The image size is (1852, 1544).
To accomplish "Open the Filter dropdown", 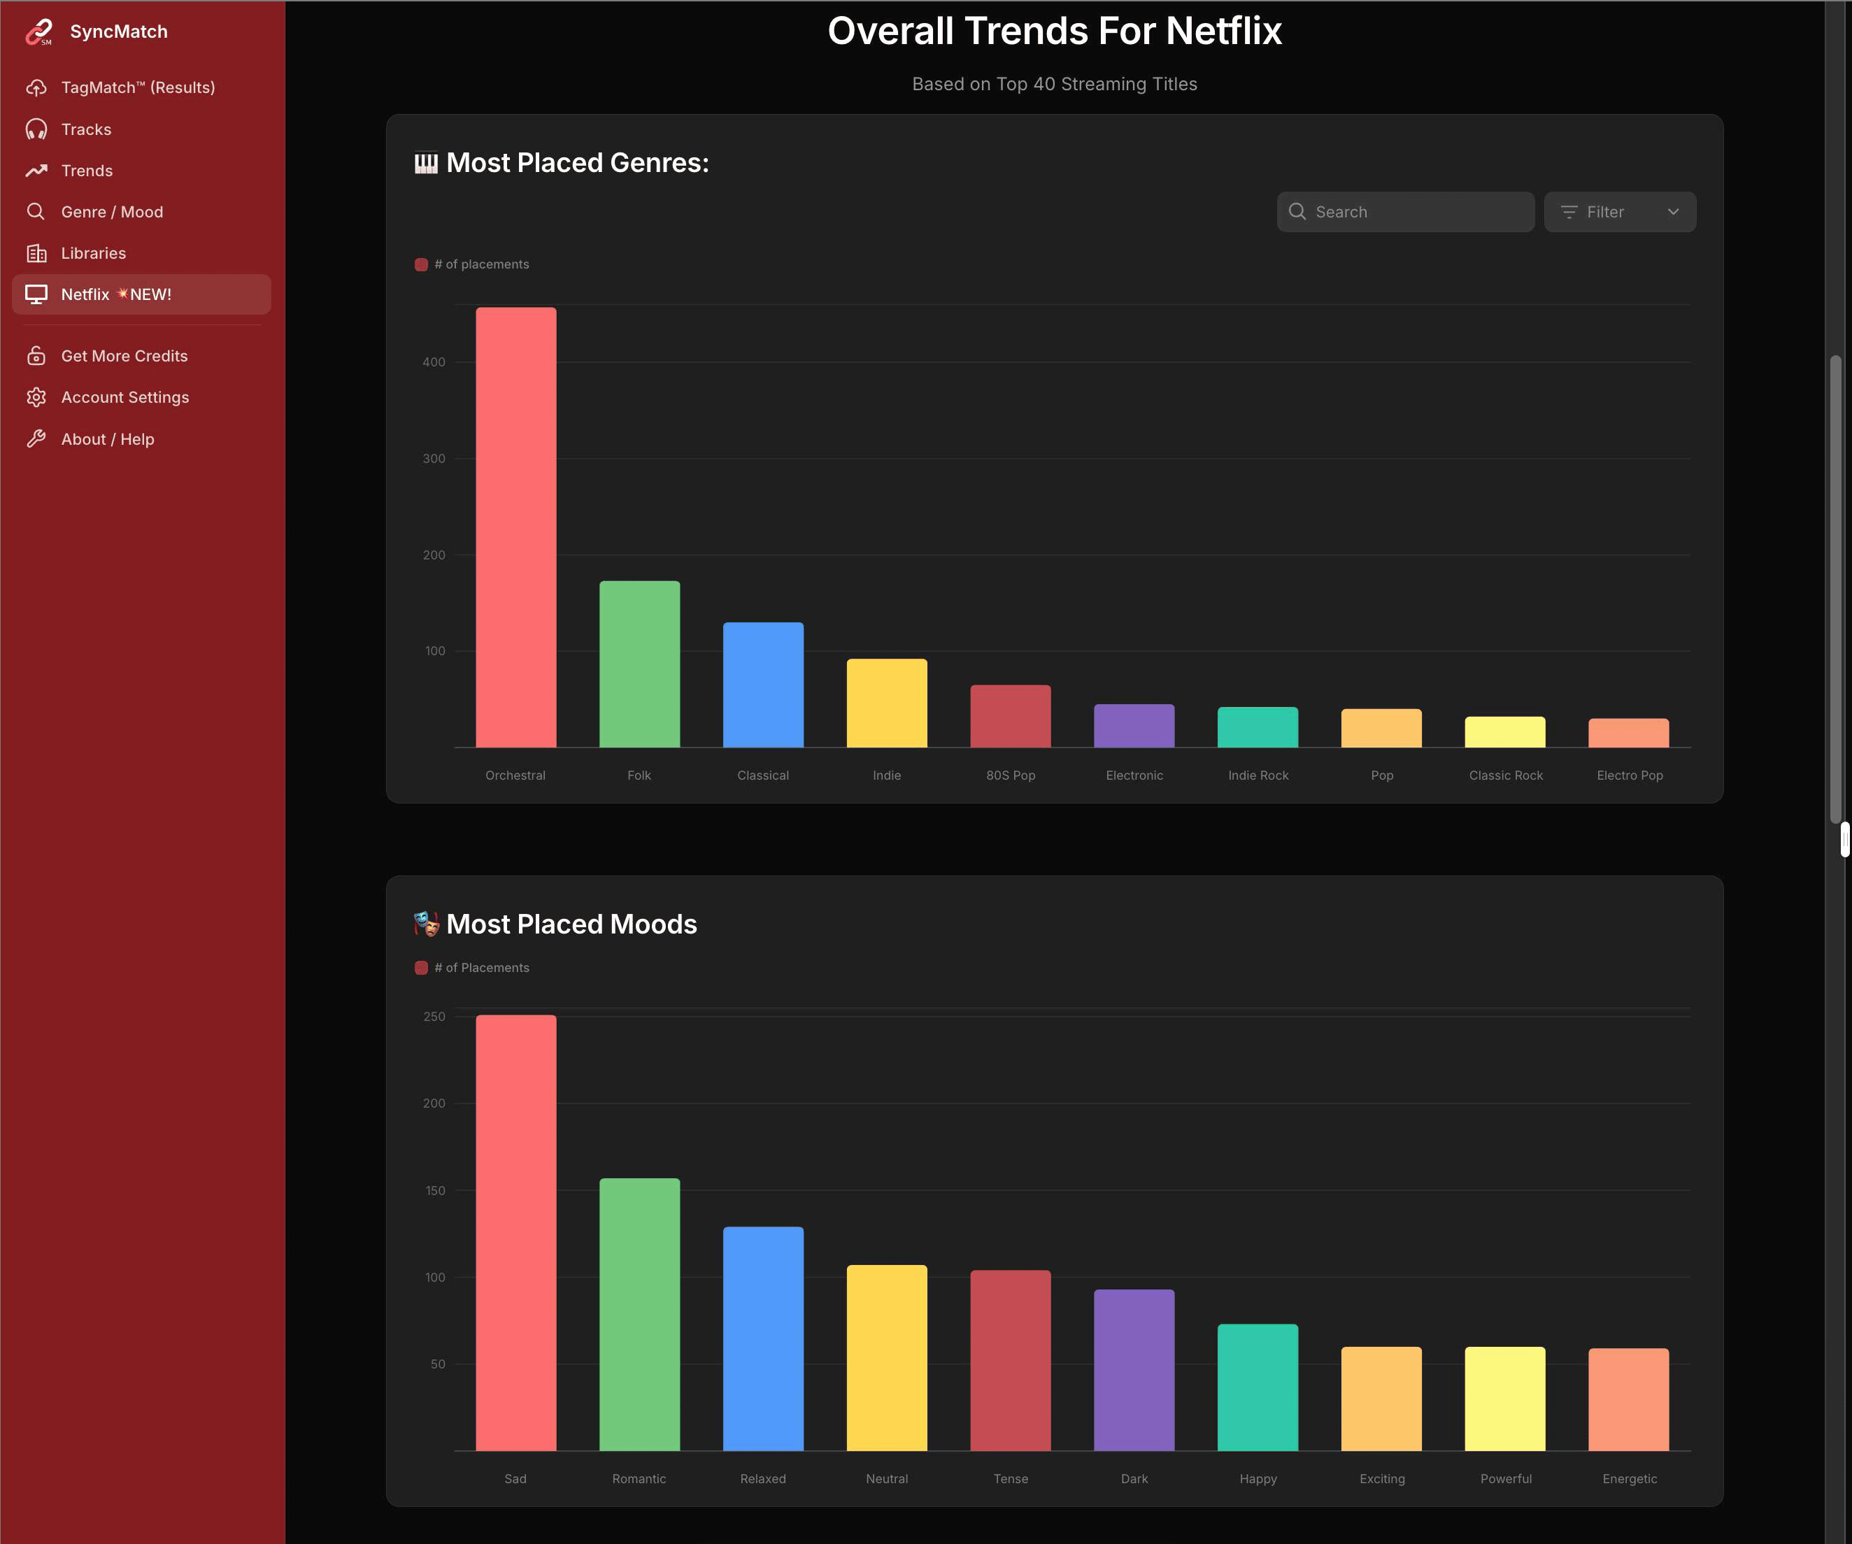I will 1619,213.
